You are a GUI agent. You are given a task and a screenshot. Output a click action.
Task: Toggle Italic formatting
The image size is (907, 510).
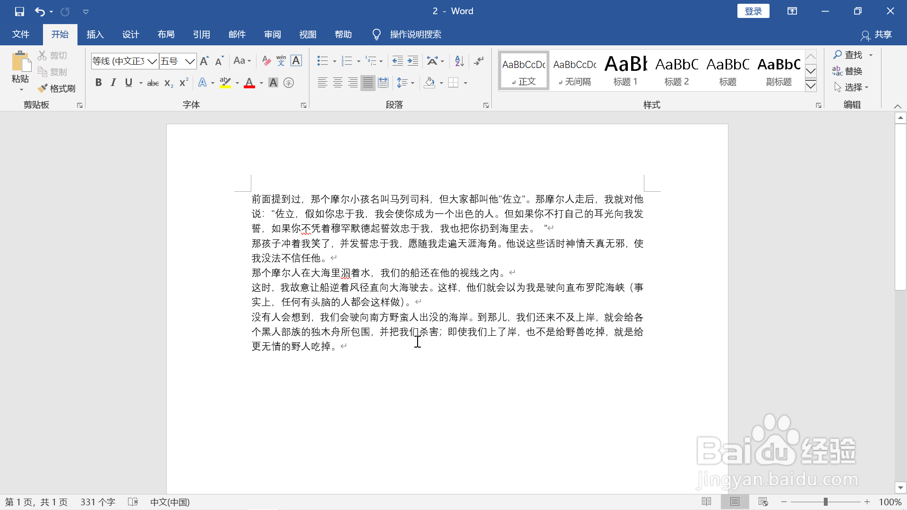(113, 83)
